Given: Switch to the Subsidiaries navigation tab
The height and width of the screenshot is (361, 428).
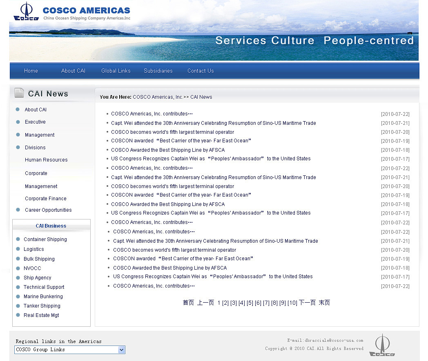Looking at the screenshot, I should click(158, 71).
